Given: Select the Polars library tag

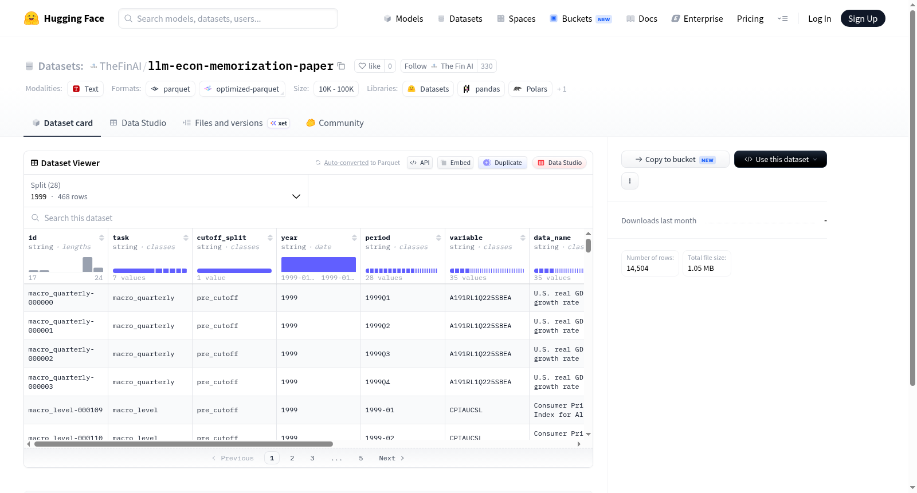Looking at the screenshot, I should 531,89.
